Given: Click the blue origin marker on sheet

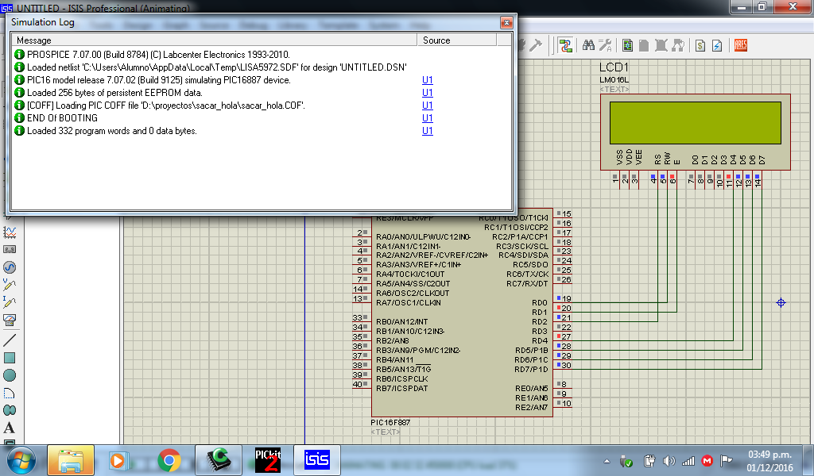Looking at the screenshot, I should (x=781, y=302).
